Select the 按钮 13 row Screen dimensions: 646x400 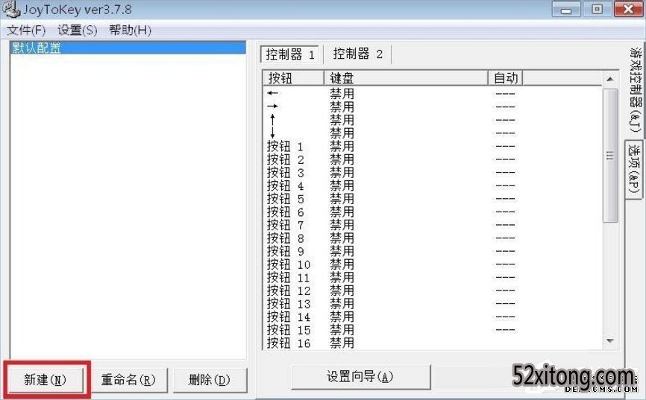tap(432, 304)
